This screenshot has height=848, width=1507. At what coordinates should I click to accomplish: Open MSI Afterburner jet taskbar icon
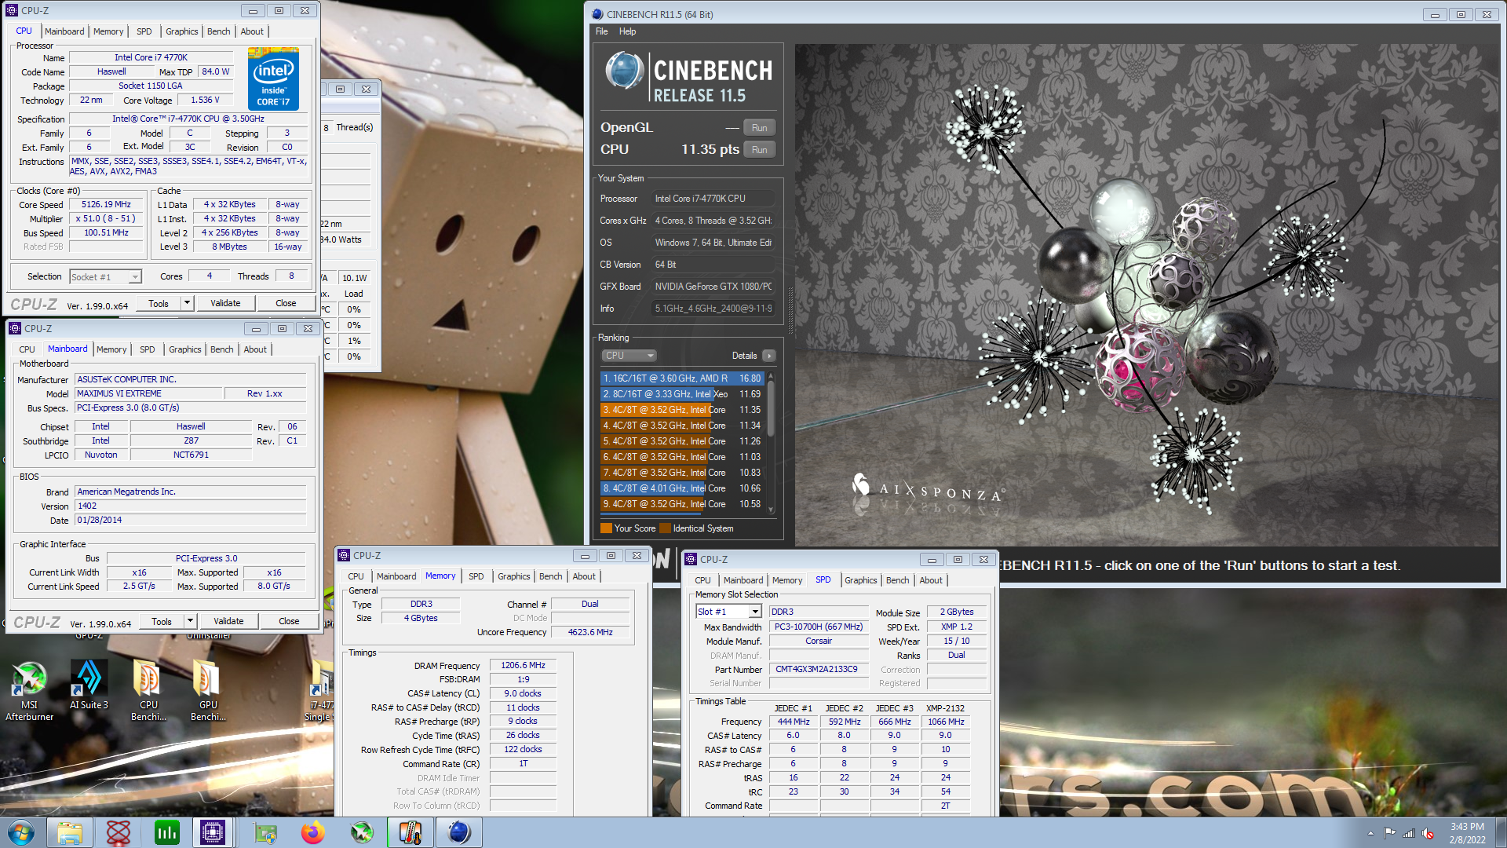click(x=362, y=832)
